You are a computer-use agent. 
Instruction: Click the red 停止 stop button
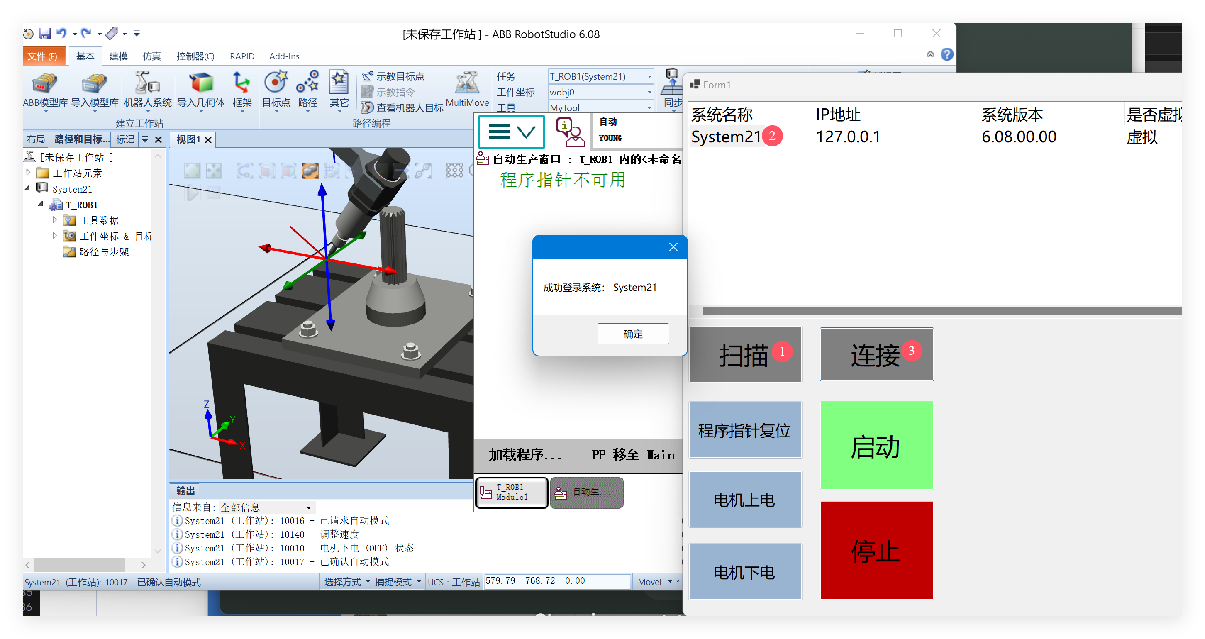pos(876,551)
